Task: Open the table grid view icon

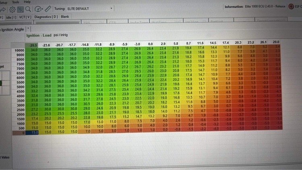Action: [21, 9]
